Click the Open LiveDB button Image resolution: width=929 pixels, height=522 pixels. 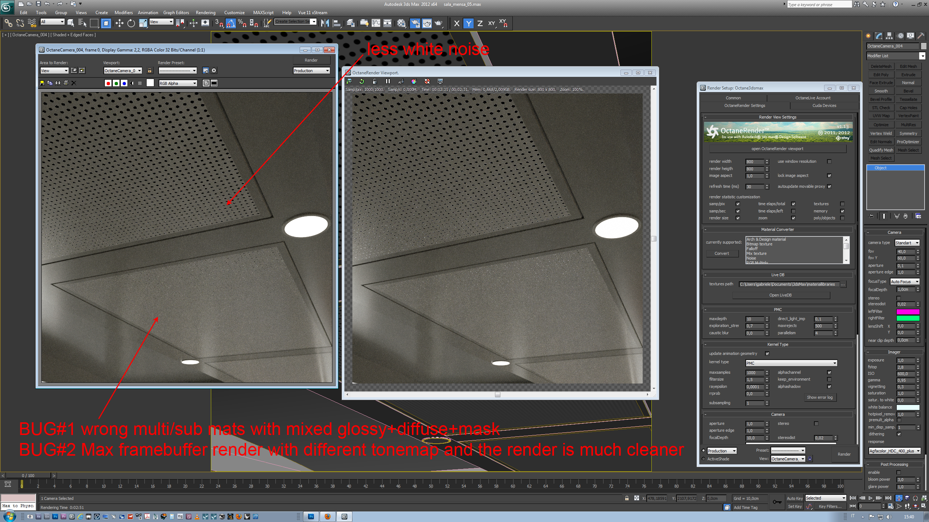pos(780,295)
